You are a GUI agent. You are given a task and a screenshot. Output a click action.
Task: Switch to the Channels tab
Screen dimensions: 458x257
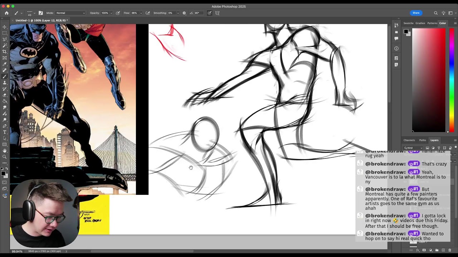pyautogui.click(x=409, y=140)
